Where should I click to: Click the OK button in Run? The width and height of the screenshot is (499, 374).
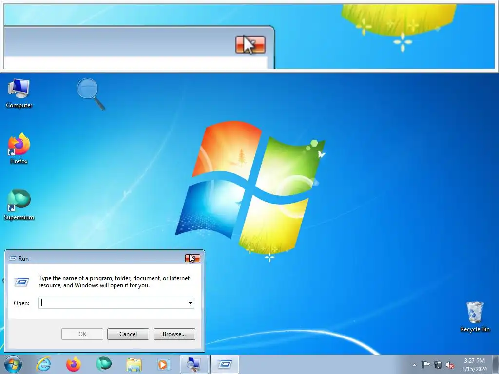coord(82,334)
